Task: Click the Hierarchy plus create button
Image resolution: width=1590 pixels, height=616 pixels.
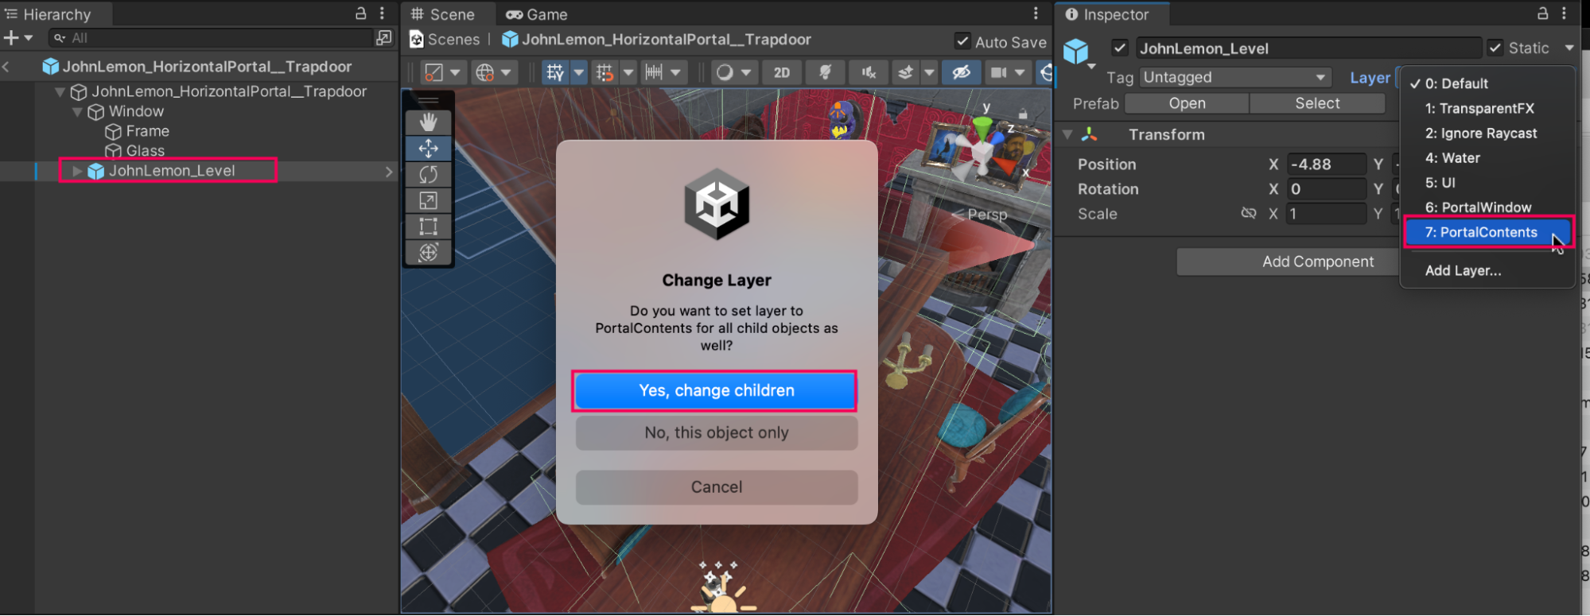Action: pyautogui.click(x=11, y=37)
